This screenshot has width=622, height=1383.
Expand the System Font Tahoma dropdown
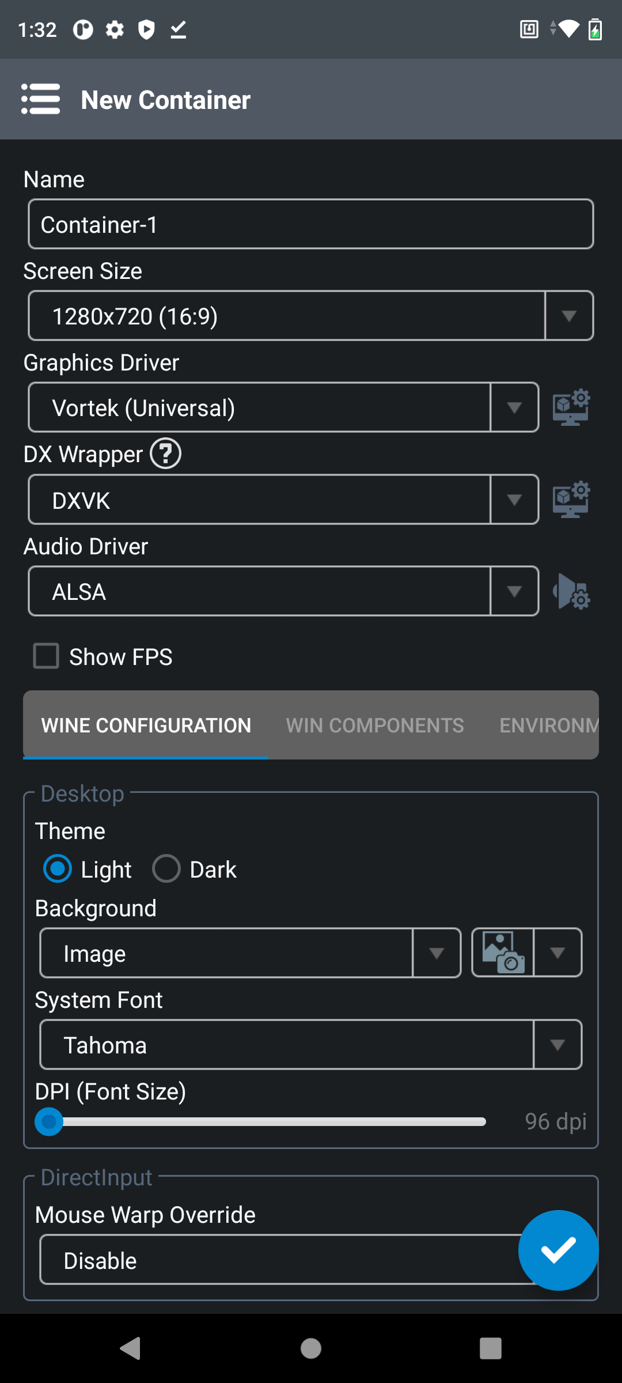pyautogui.click(x=311, y=1045)
